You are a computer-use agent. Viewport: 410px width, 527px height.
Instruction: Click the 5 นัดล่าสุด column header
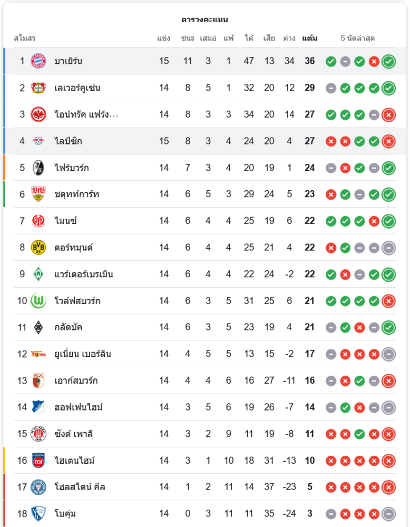pos(358,38)
